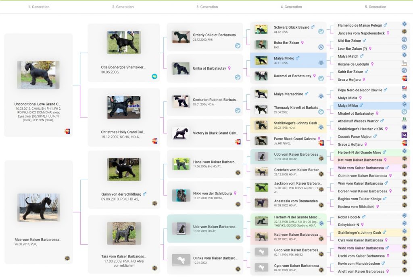Click the club badge on Christmas Holly Grand Calvera card
The height and width of the screenshot is (278, 413).
(x=154, y=141)
